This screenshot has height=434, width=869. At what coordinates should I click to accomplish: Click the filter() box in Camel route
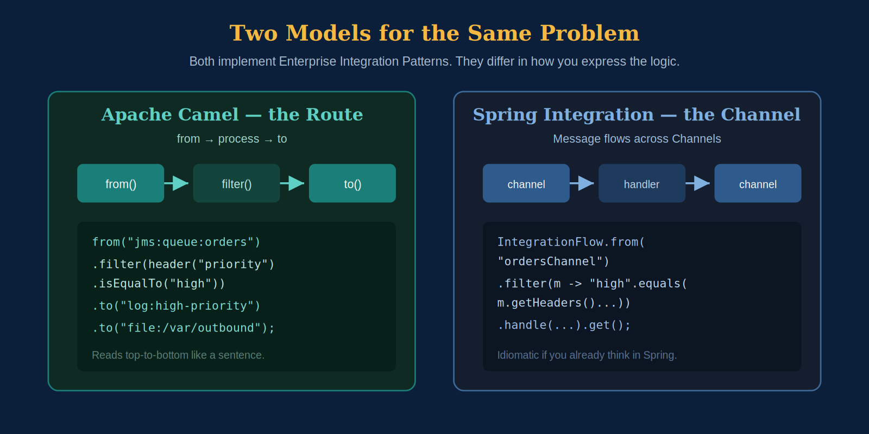point(236,183)
